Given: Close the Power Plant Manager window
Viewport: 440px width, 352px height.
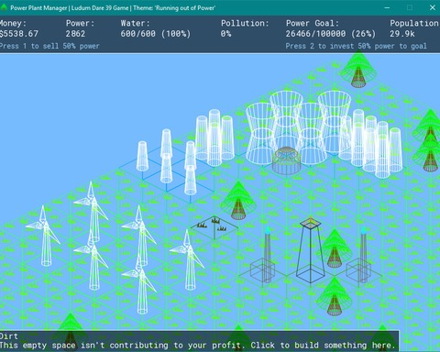Looking at the screenshot, I should point(433,7).
